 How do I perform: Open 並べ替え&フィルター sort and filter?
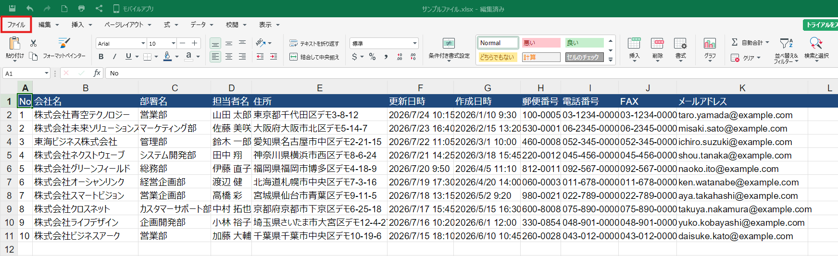point(786,50)
